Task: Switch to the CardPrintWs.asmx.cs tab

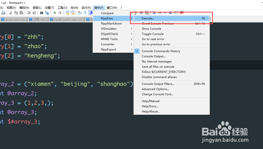Action: point(67,20)
